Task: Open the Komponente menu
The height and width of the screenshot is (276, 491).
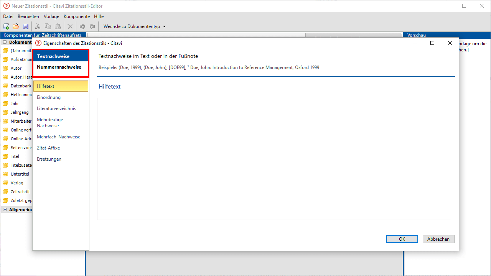Action: point(76,16)
